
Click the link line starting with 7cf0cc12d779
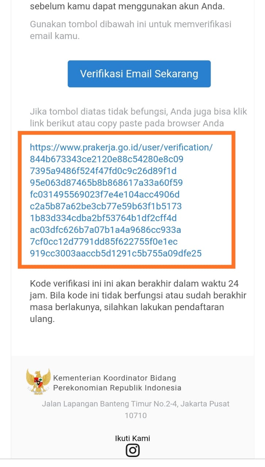click(x=104, y=242)
